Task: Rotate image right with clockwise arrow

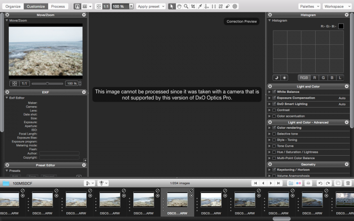Action: 328,183
